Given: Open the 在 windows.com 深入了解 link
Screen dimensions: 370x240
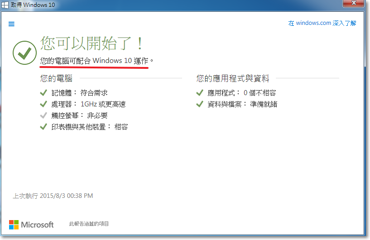Looking at the screenshot, I should [322, 23].
